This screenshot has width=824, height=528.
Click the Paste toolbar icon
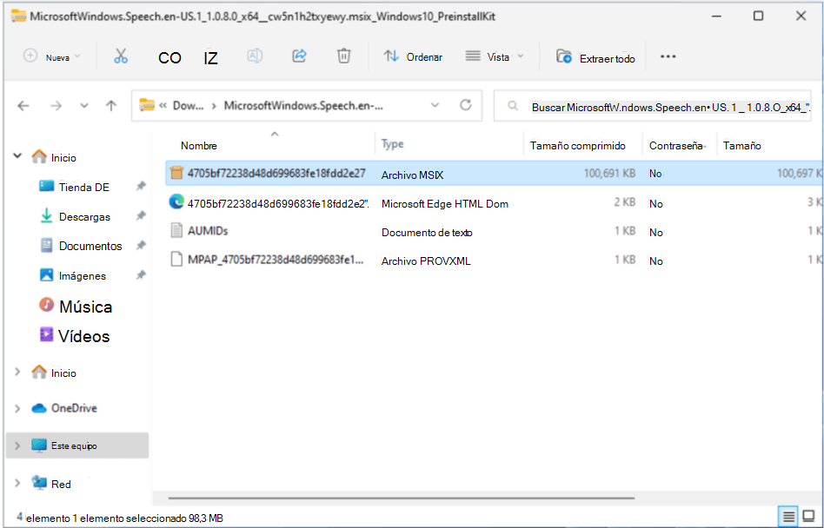(210, 57)
